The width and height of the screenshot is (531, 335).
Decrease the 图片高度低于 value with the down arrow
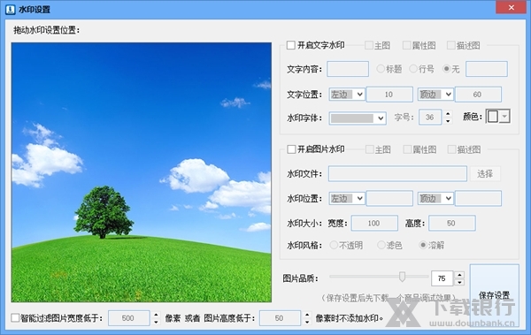tap(307, 322)
